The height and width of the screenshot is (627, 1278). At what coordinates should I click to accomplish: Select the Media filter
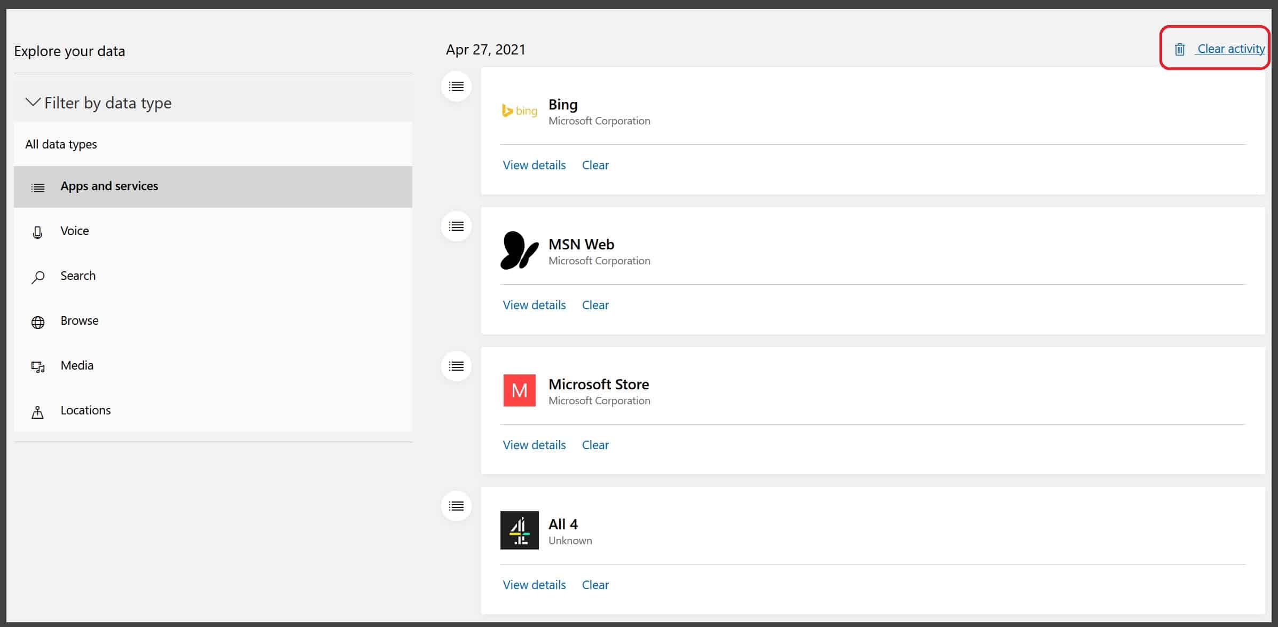(x=213, y=365)
